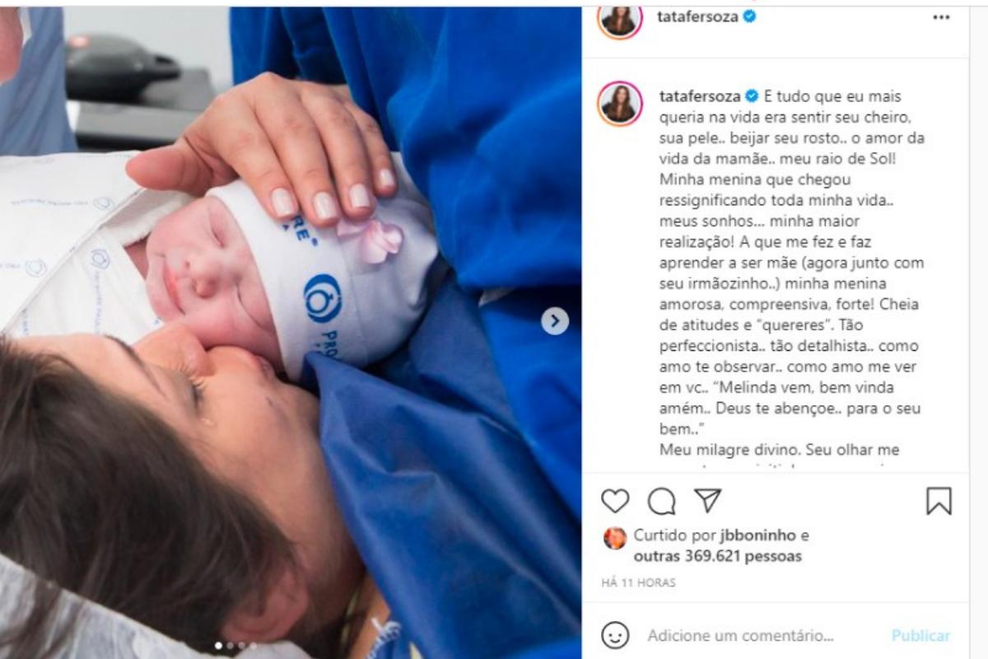Click jbboninho small avatar in likes
This screenshot has width=988, height=659.
pyautogui.click(x=615, y=538)
